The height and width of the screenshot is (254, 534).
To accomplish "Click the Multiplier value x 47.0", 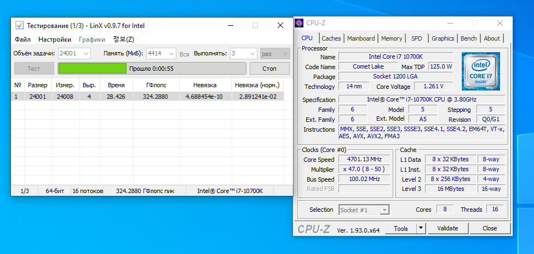I will 364,169.
